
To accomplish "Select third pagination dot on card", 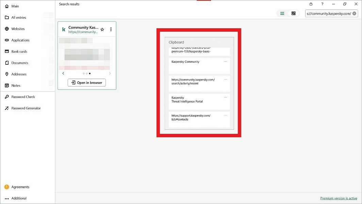I will [90, 74].
